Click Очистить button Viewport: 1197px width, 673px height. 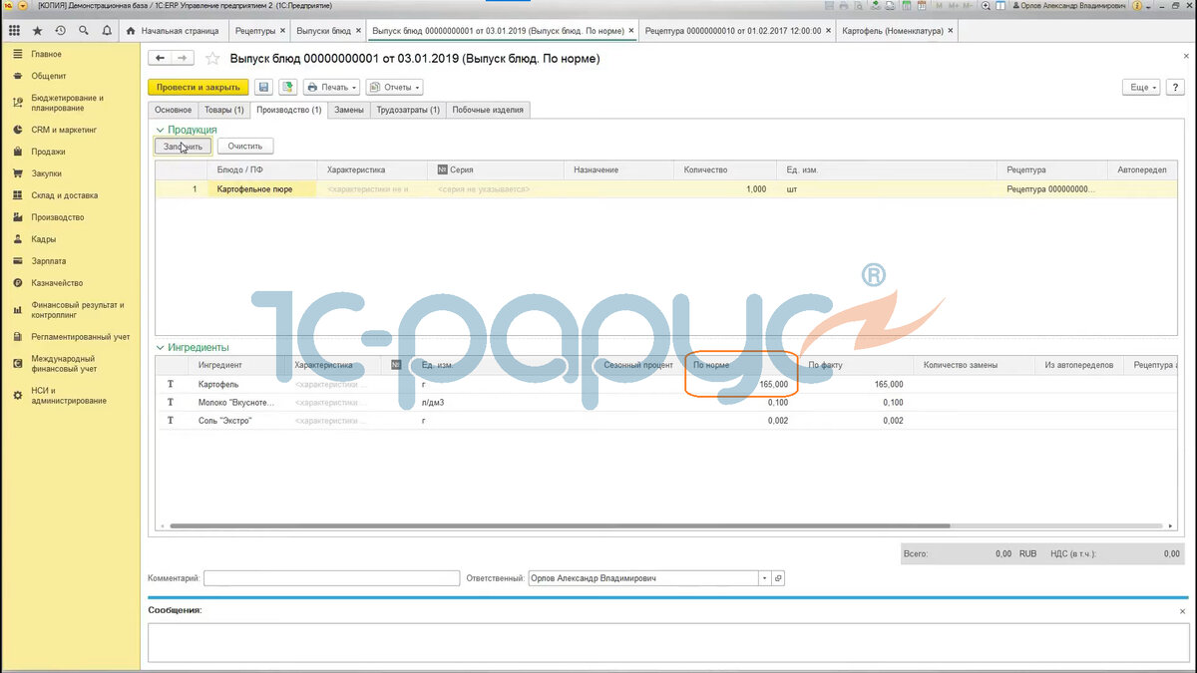(x=244, y=147)
